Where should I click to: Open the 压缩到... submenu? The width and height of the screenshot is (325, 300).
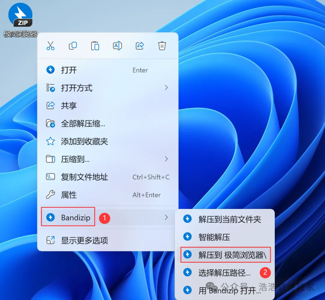tap(108, 159)
